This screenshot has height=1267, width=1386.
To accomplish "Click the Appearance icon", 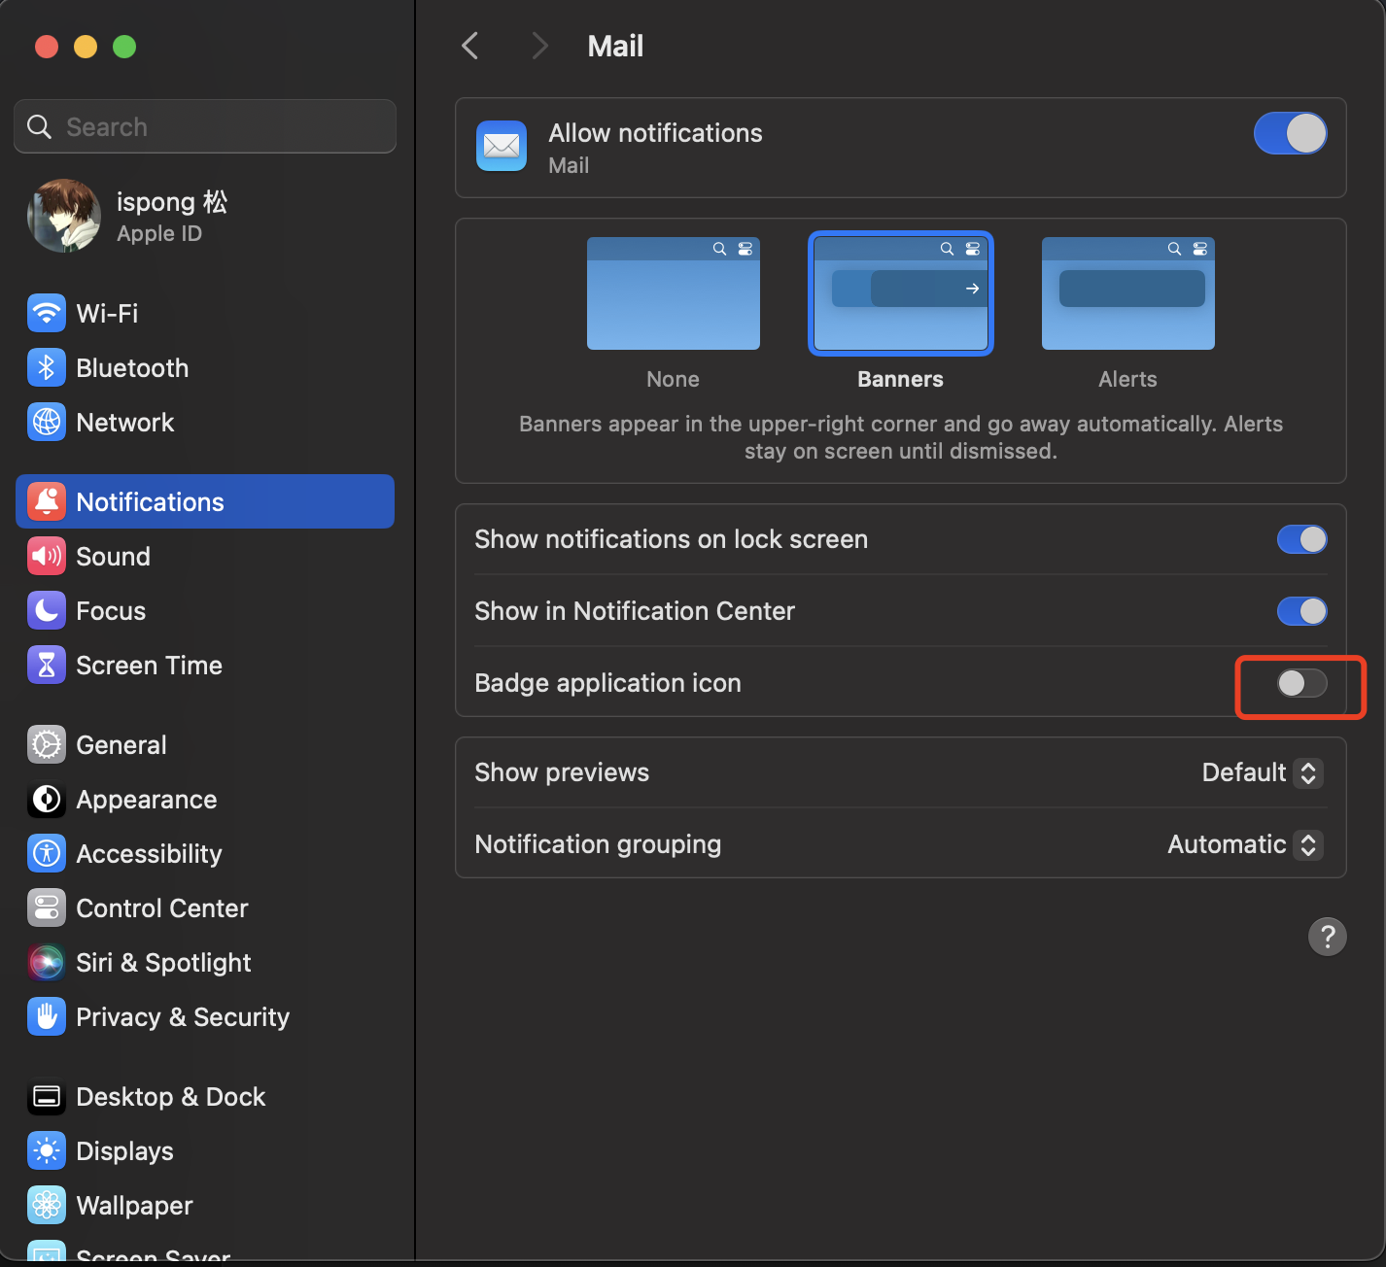I will (47, 799).
